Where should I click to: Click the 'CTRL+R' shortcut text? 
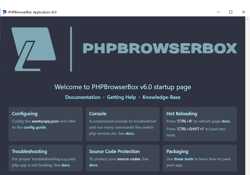pyautogui.click(x=184, y=121)
